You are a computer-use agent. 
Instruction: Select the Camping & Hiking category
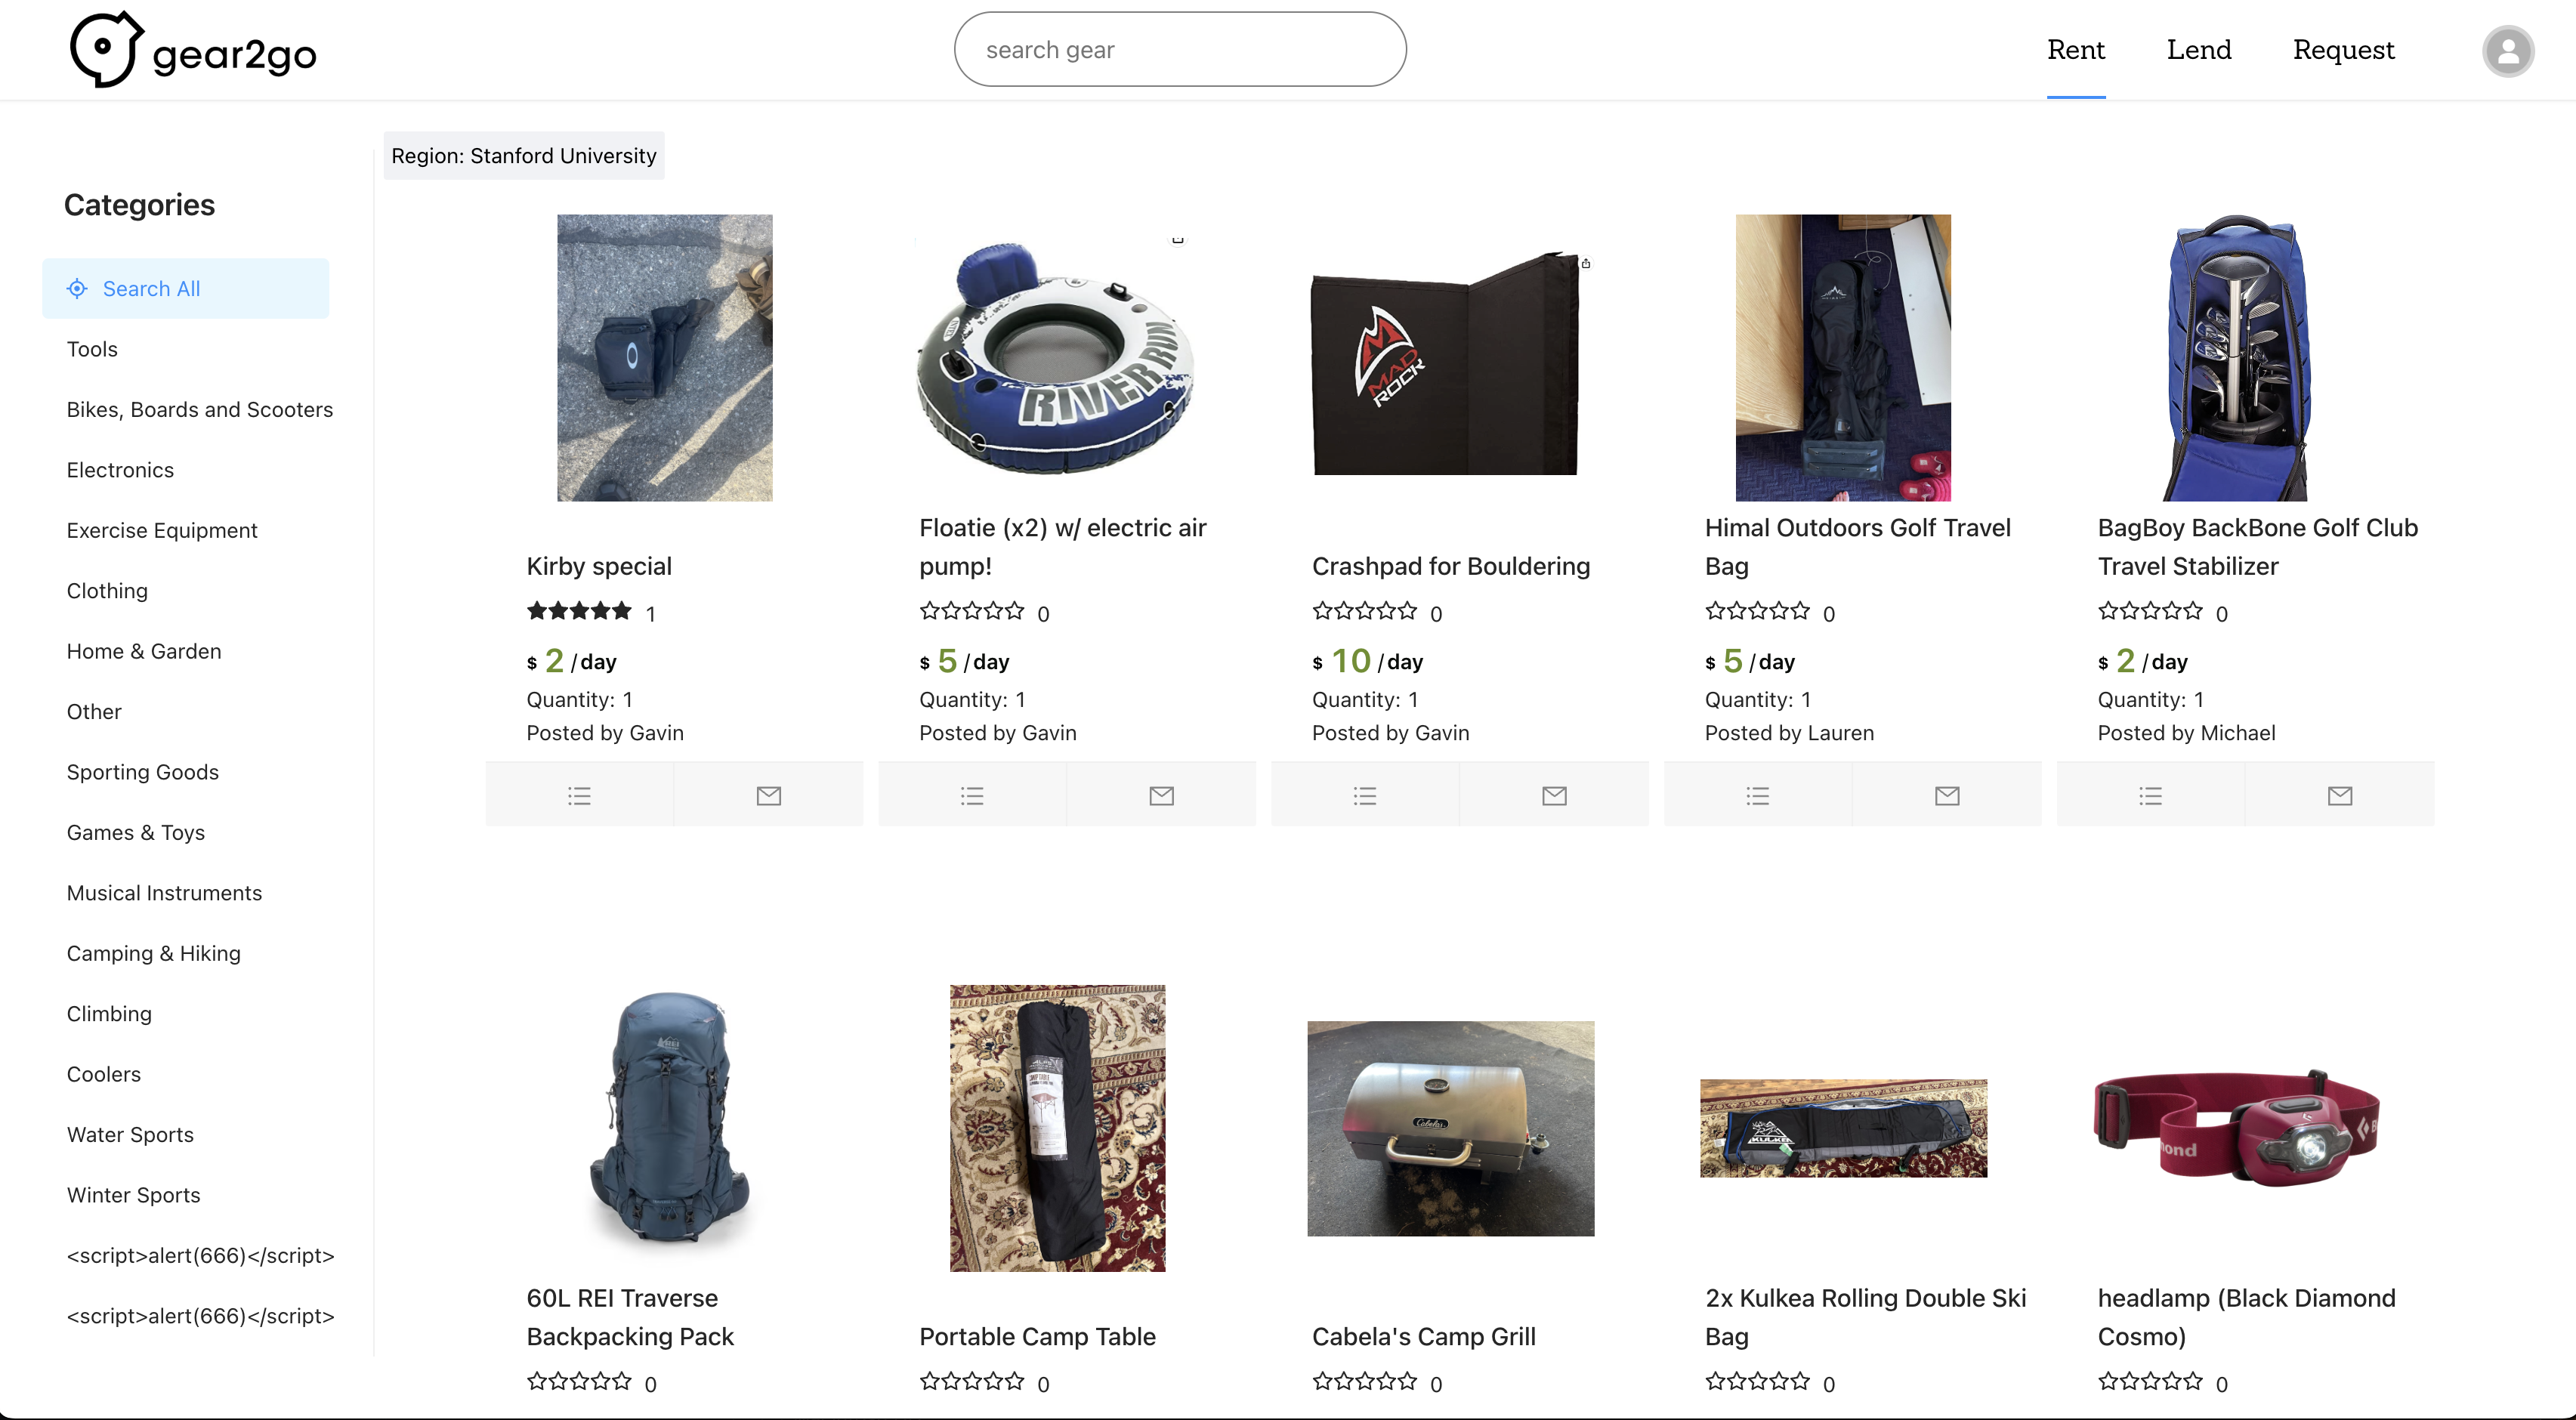coord(153,953)
